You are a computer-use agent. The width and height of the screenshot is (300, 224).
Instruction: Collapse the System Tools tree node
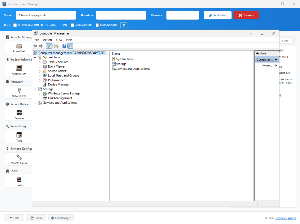(35, 57)
